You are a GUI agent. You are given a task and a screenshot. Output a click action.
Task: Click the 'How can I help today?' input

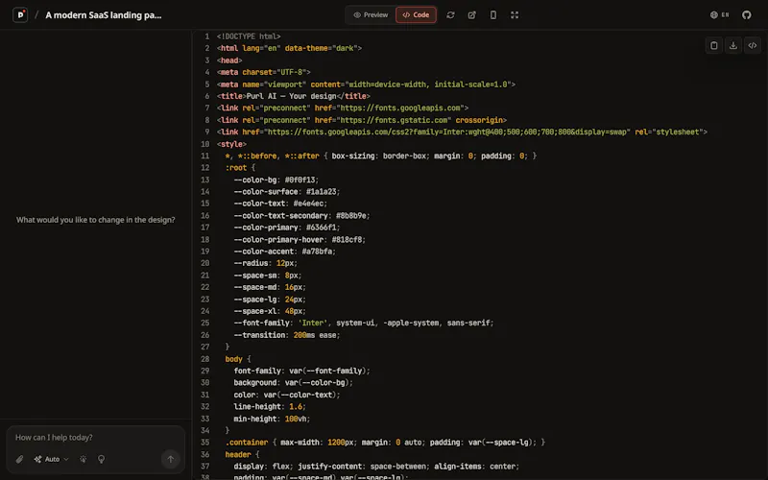point(95,438)
